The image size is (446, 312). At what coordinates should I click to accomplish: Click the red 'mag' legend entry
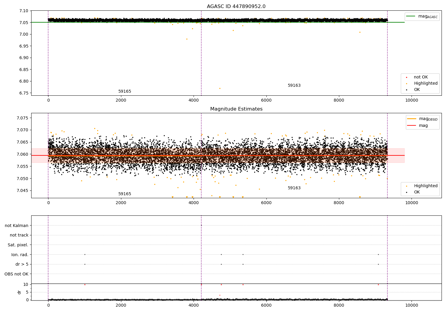tap(418, 126)
